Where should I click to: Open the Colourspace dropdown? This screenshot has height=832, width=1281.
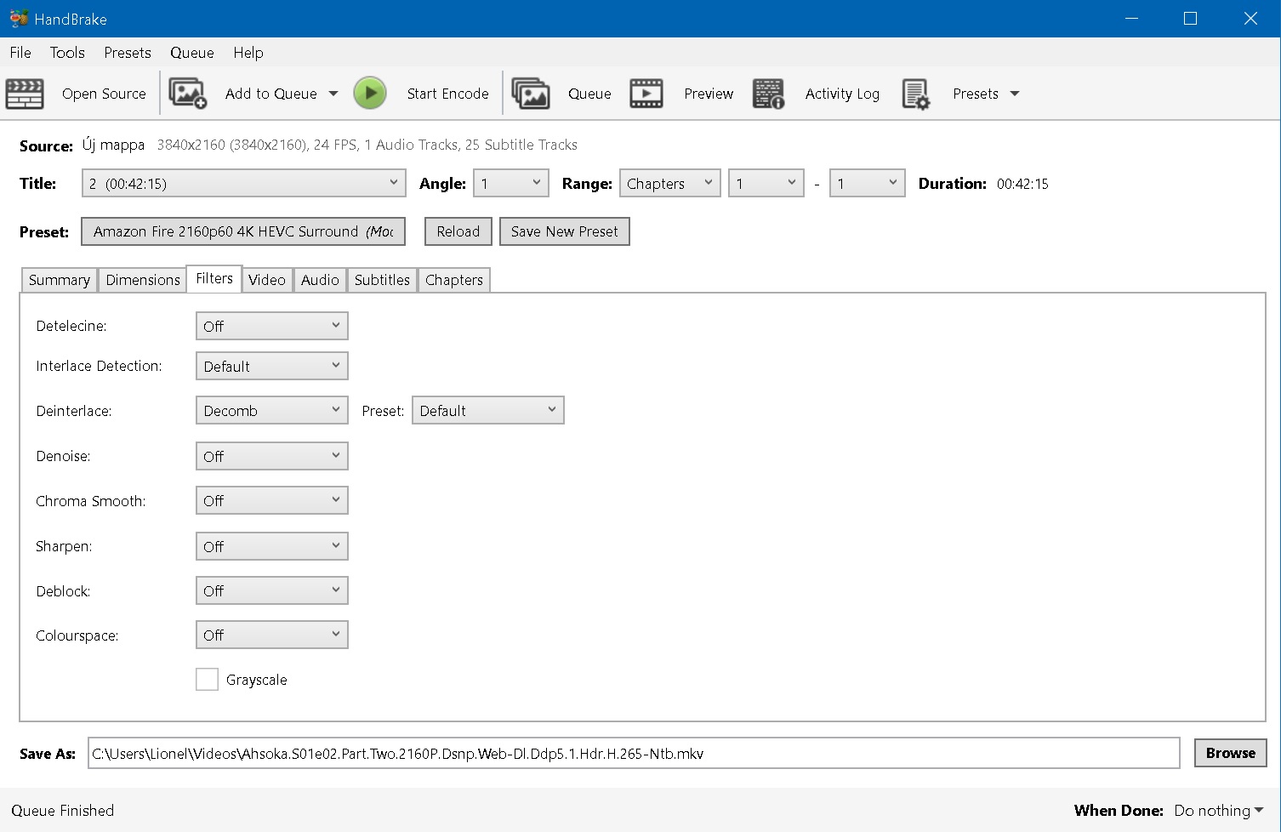click(x=272, y=635)
